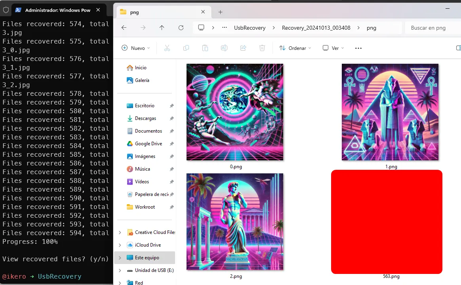The height and width of the screenshot is (285, 461).
Task: Click the Buscar en png search box
Action: click(433, 28)
